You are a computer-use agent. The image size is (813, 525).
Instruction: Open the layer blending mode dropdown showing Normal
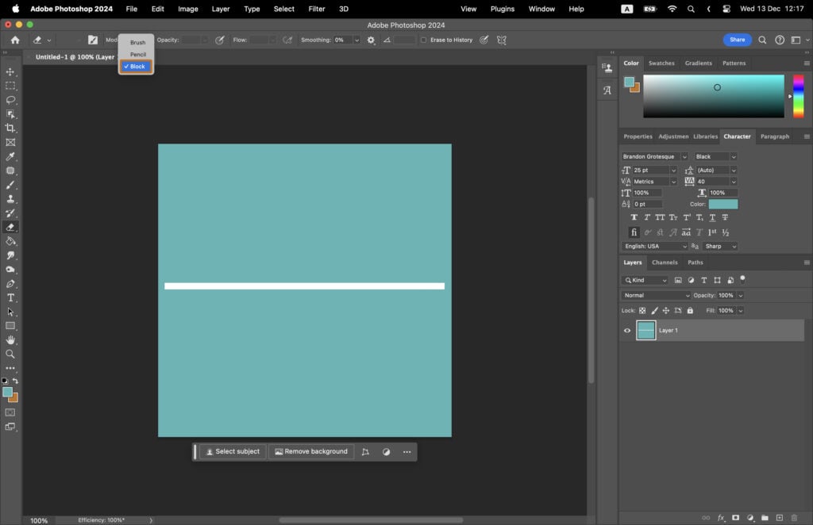[x=655, y=295]
